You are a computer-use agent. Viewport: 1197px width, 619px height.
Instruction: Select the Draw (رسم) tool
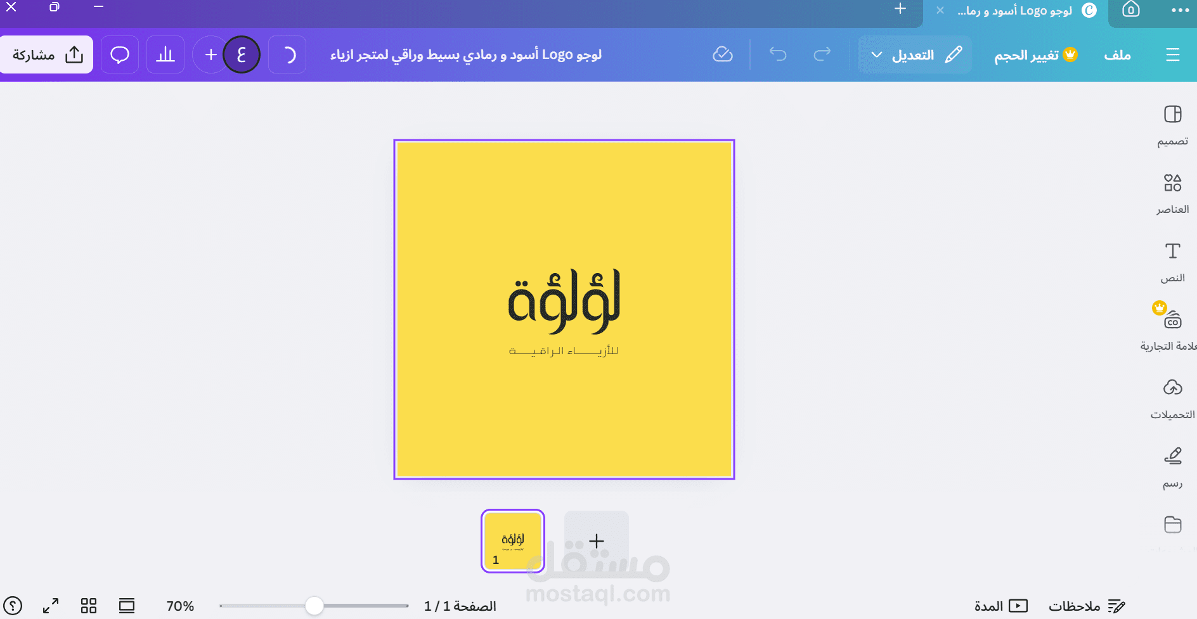pyautogui.click(x=1172, y=468)
